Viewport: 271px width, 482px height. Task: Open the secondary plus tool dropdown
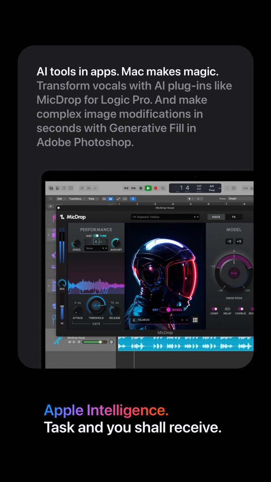coord(200,199)
